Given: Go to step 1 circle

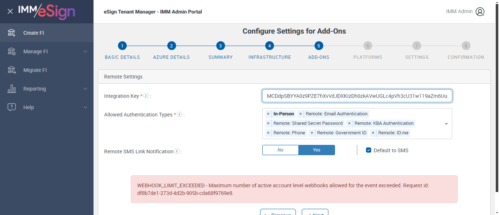Looking at the screenshot, I should (122, 46).
